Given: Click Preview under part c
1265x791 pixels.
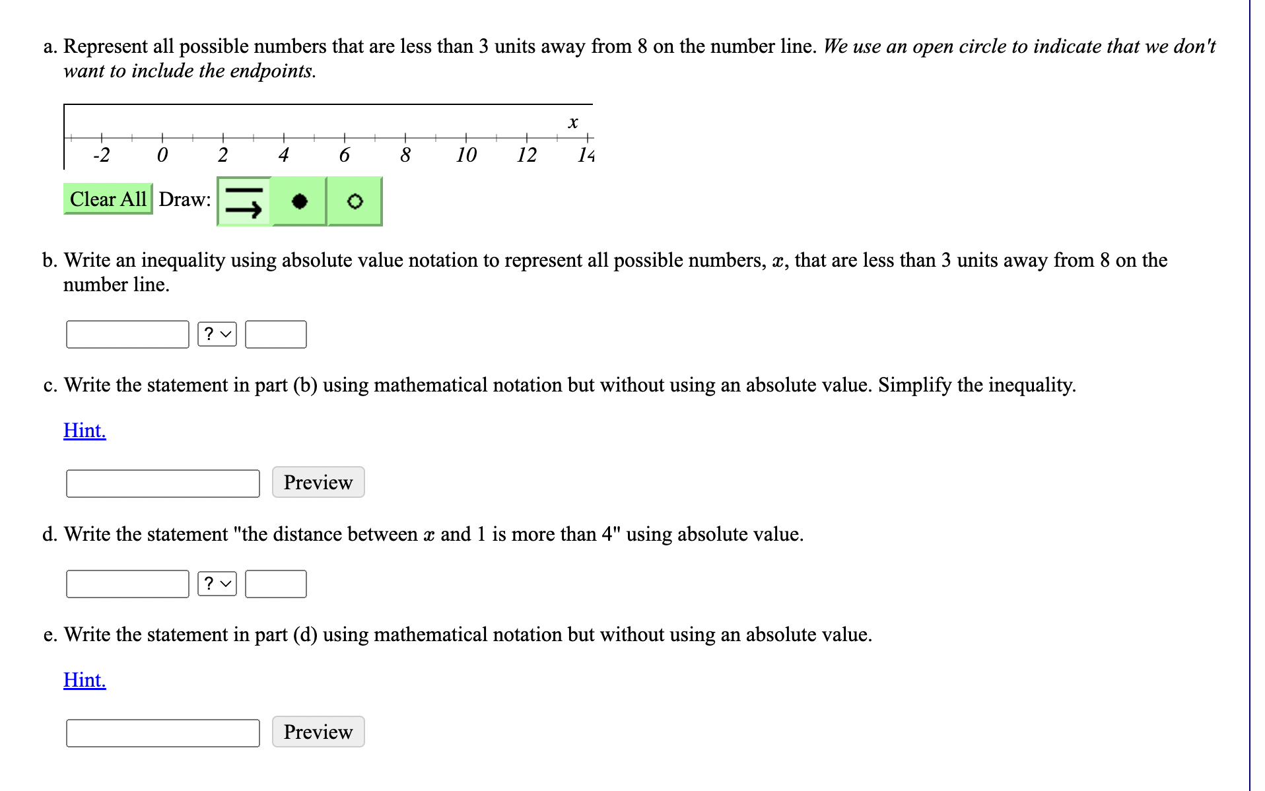Looking at the screenshot, I should tap(318, 482).
